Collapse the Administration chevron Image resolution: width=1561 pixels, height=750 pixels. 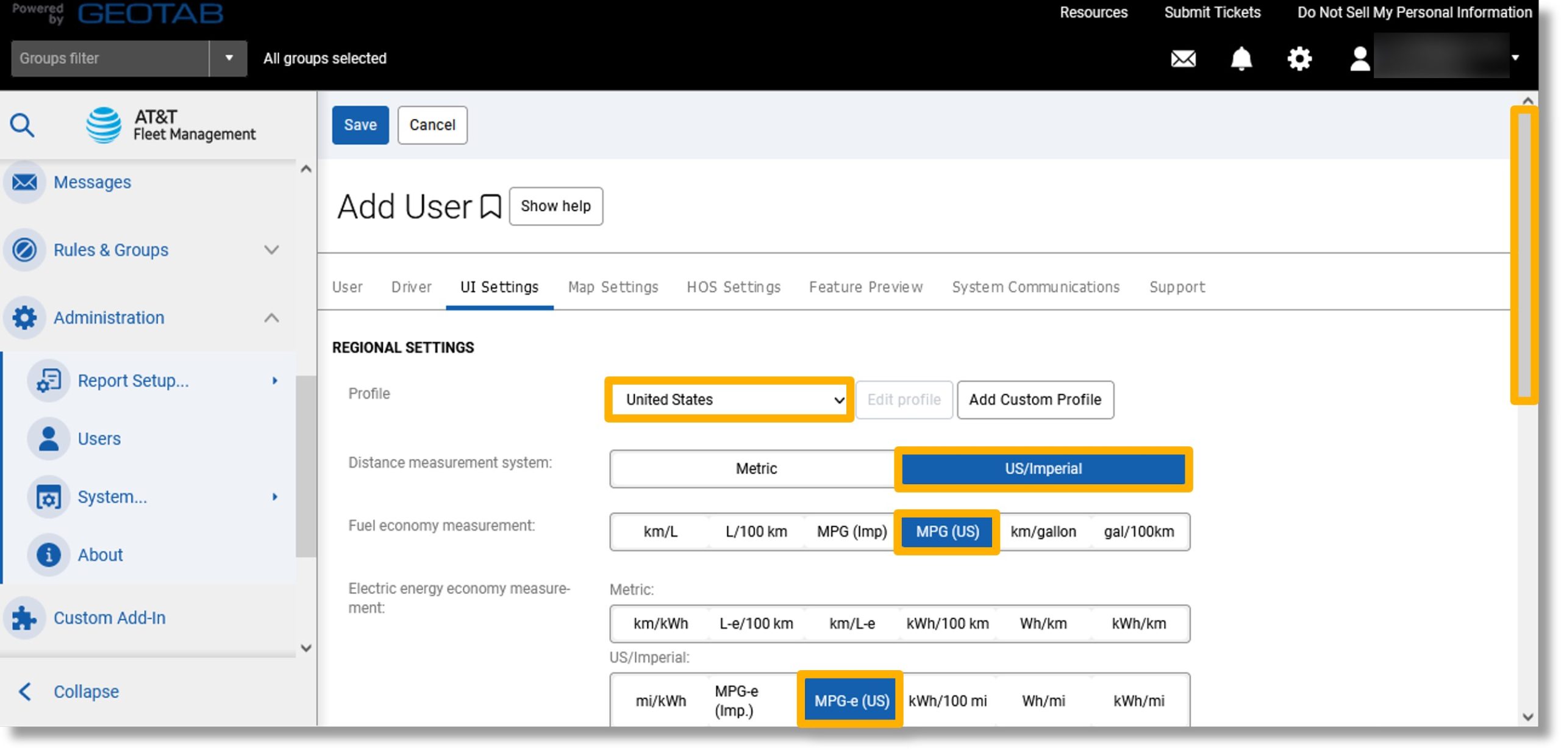point(271,318)
